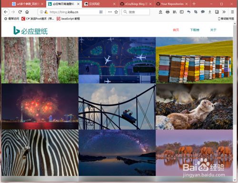
Task: Open the Firefox hamburger menu
Action: [x=232, y=12]
